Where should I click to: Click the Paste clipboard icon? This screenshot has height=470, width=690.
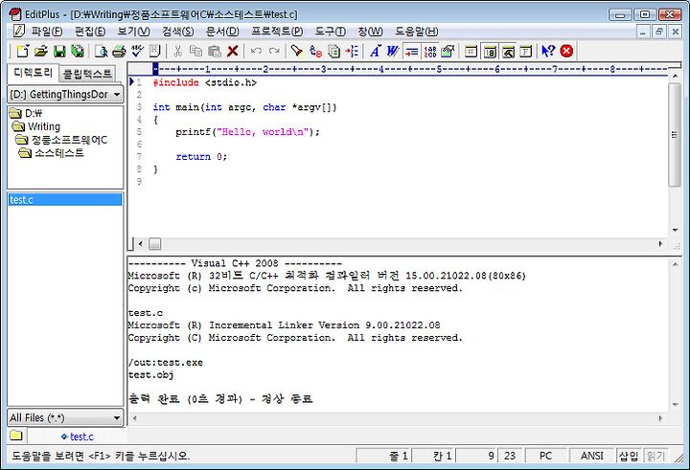215,52
